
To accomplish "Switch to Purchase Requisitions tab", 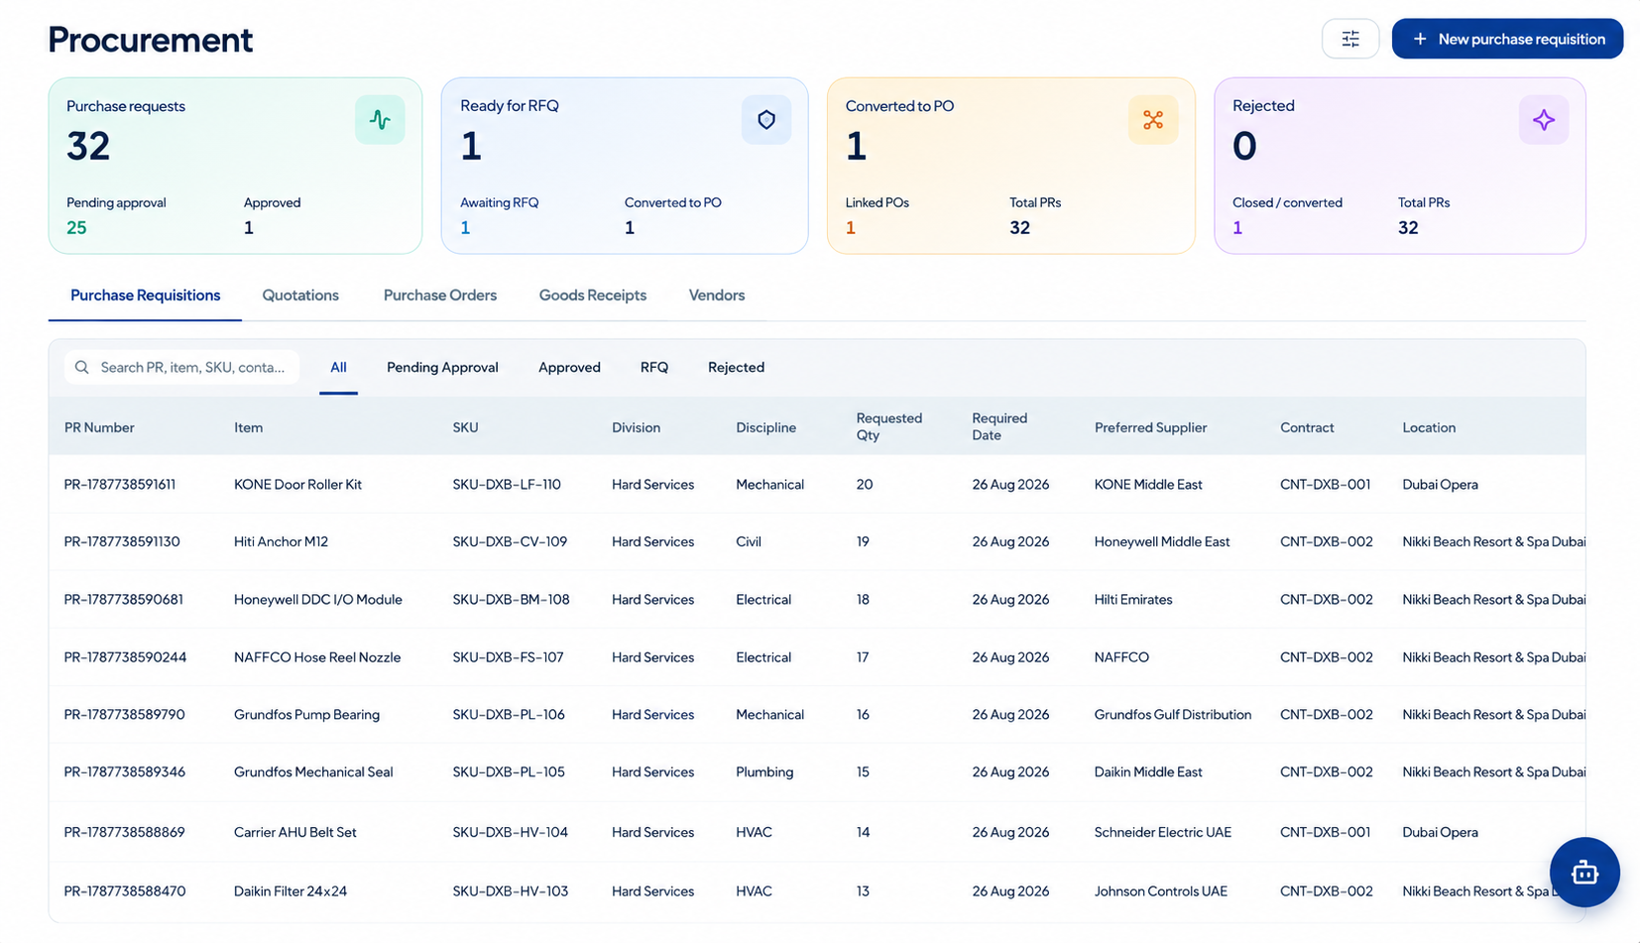I will (145, 295).
